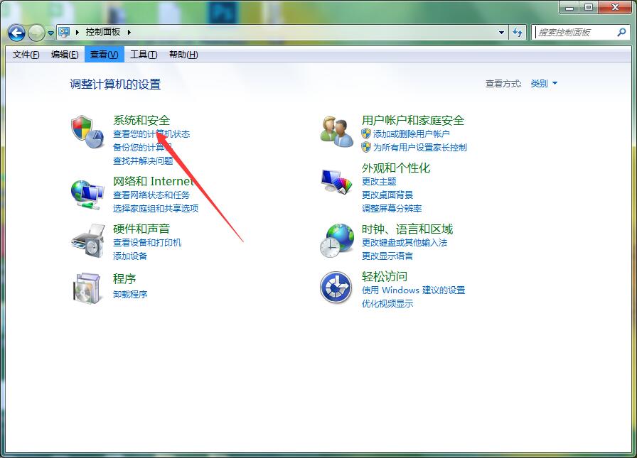Screen dimensions: 637x458
Task: Open the 工具(T) menu
Action: click(143, 55)
